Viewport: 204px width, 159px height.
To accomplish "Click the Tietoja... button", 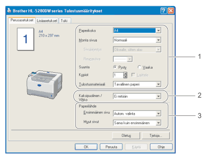I will 156,136.
